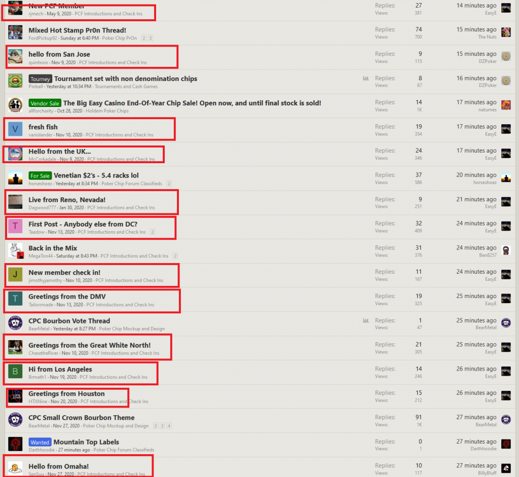519x477 pixels.
Task: Click BillyBluff's avatar thumbnail on Omaha thread
Action: click(506, 468)
